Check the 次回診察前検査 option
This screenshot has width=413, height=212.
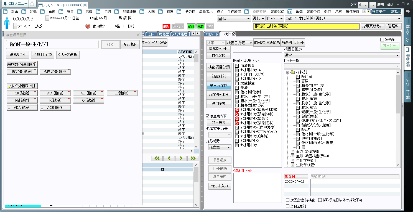pos(288,200)
